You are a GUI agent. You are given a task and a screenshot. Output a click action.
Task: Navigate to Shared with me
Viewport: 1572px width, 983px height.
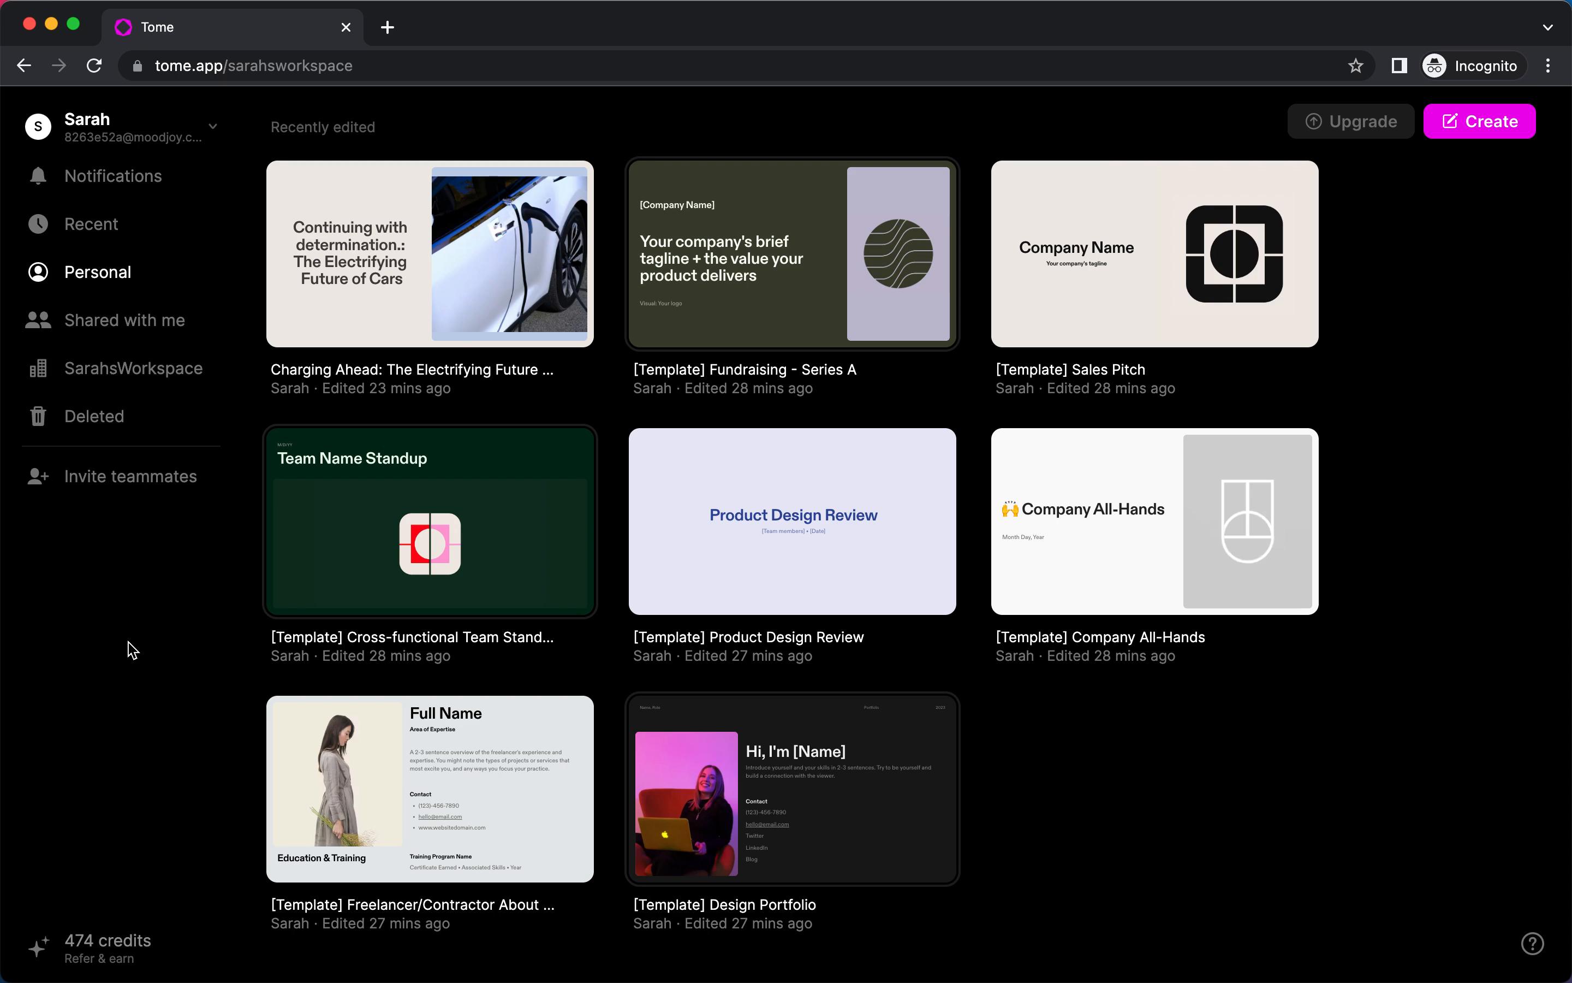(123, 319)
